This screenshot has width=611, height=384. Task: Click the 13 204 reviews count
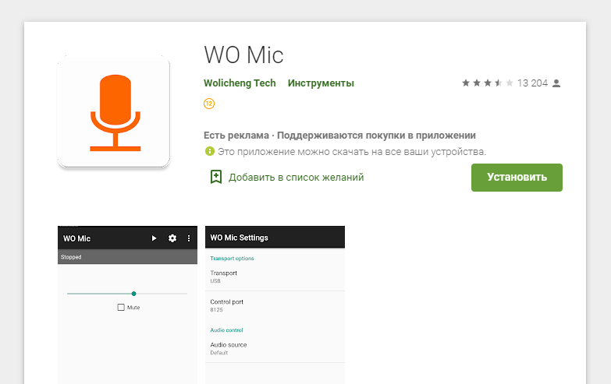coord(532,83)
